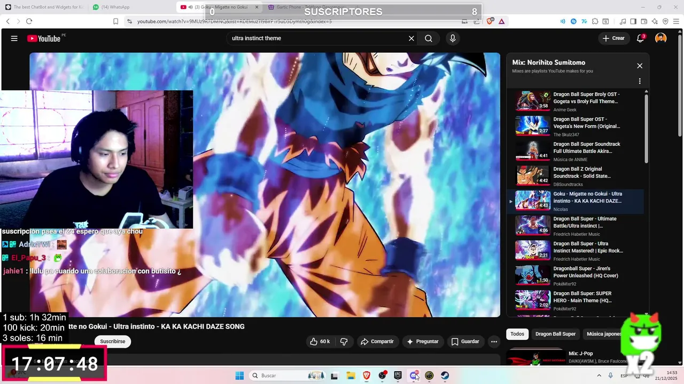Click the Crear create button

613,38
